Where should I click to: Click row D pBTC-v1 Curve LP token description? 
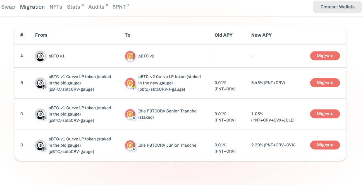80,145
